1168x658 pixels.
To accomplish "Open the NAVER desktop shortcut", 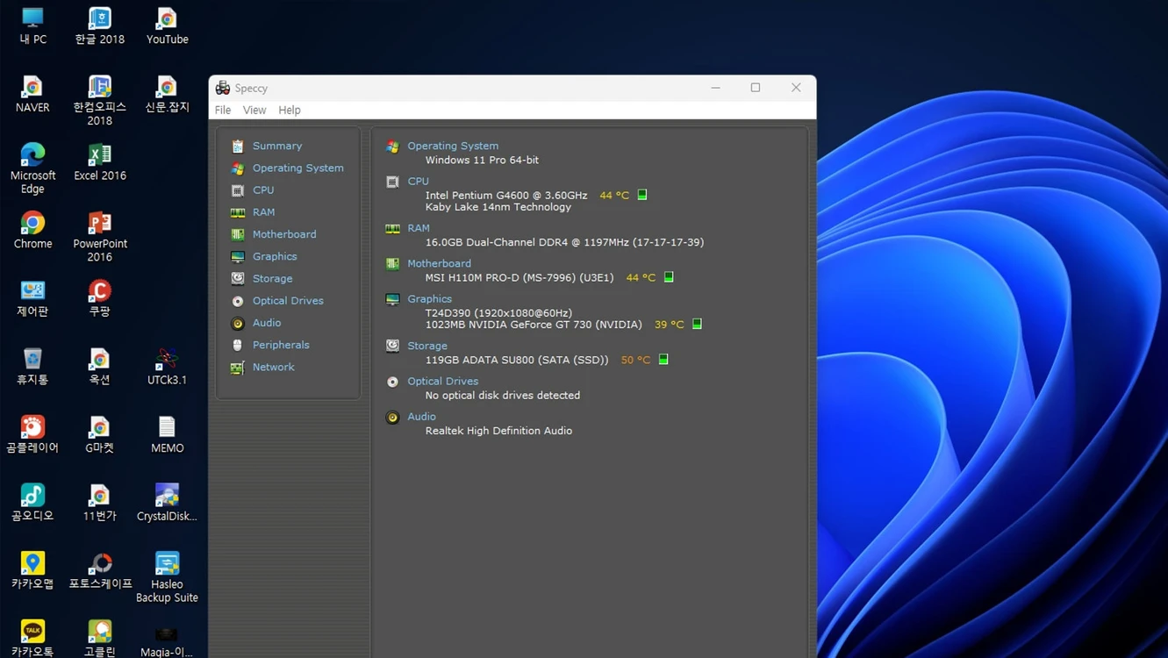I will click(32, 94).
